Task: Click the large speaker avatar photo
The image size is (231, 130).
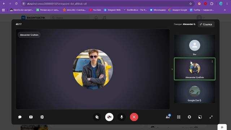Action: [x=93, y=69]
